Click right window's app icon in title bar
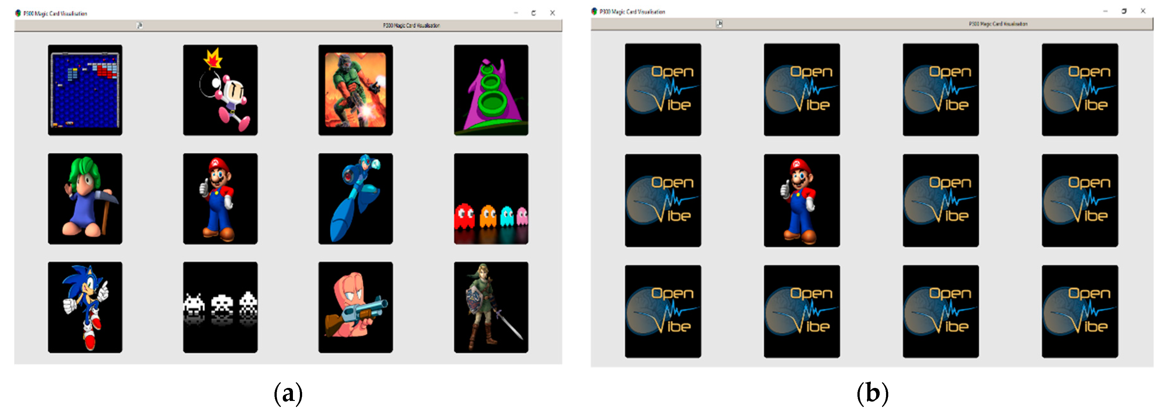The image size is (1164, 413). coord(594,11)
